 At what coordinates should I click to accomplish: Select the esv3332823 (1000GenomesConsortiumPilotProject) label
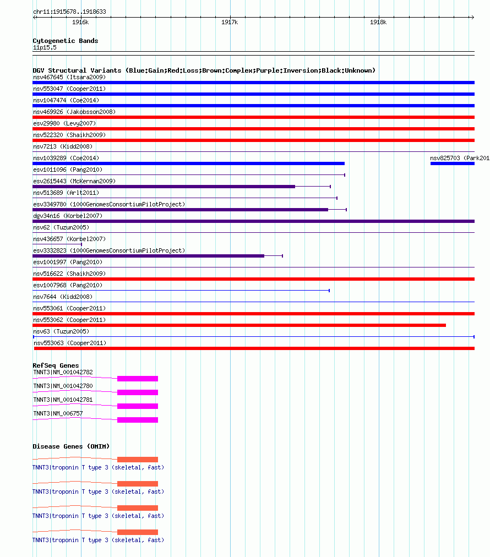[x=109, y=250]
